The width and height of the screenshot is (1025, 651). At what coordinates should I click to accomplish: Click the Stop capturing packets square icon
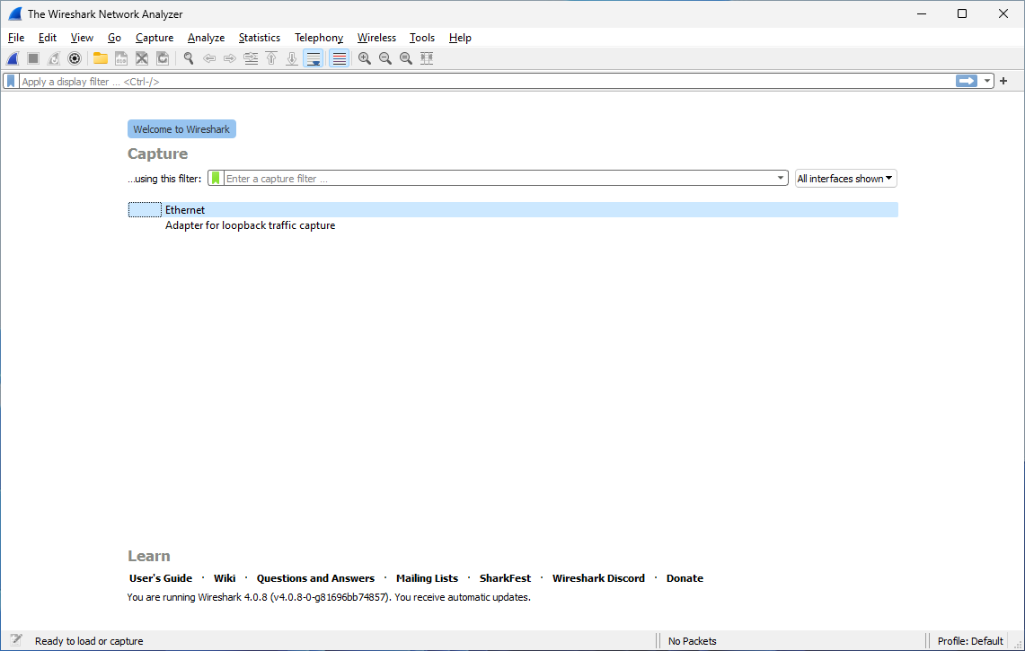pyautogui.click(x=33, y=59)
